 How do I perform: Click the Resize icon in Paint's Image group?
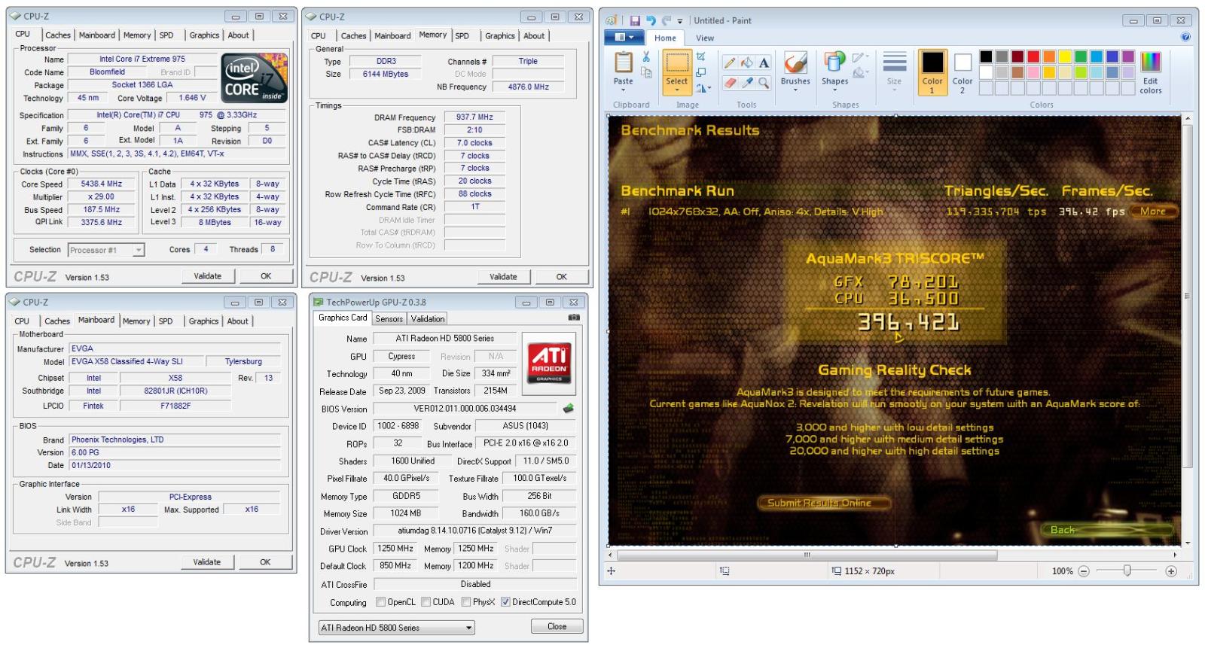point(701,72)
